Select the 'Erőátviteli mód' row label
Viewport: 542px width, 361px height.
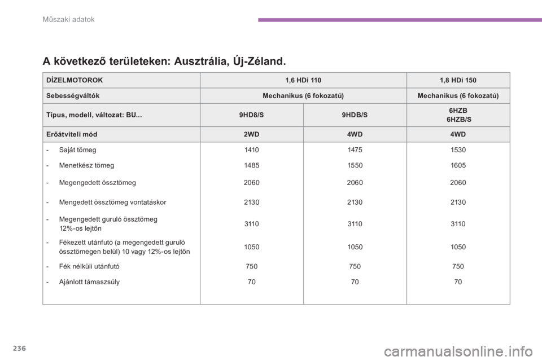[x=72, y=134]
